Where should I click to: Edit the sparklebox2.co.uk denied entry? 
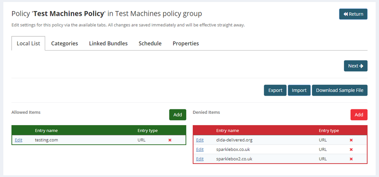coord(200,159)
